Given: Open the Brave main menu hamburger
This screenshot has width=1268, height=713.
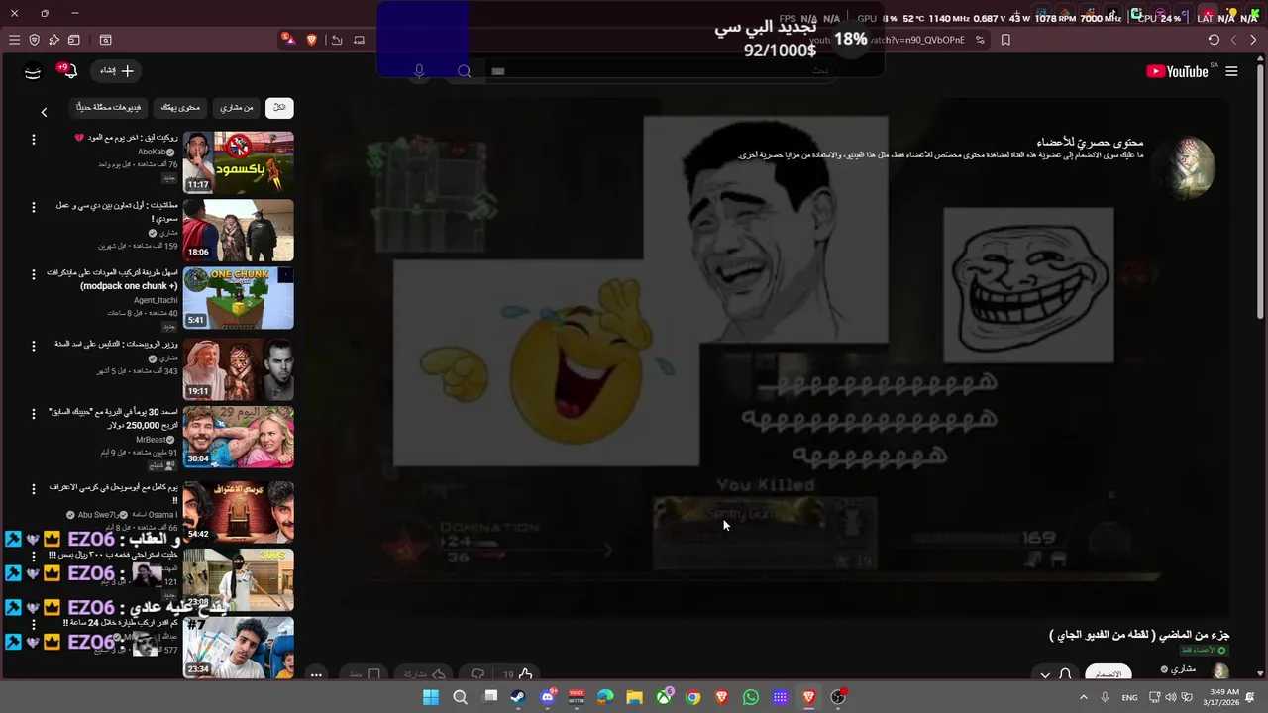Looking at the screenshot, I should [14, 40].
